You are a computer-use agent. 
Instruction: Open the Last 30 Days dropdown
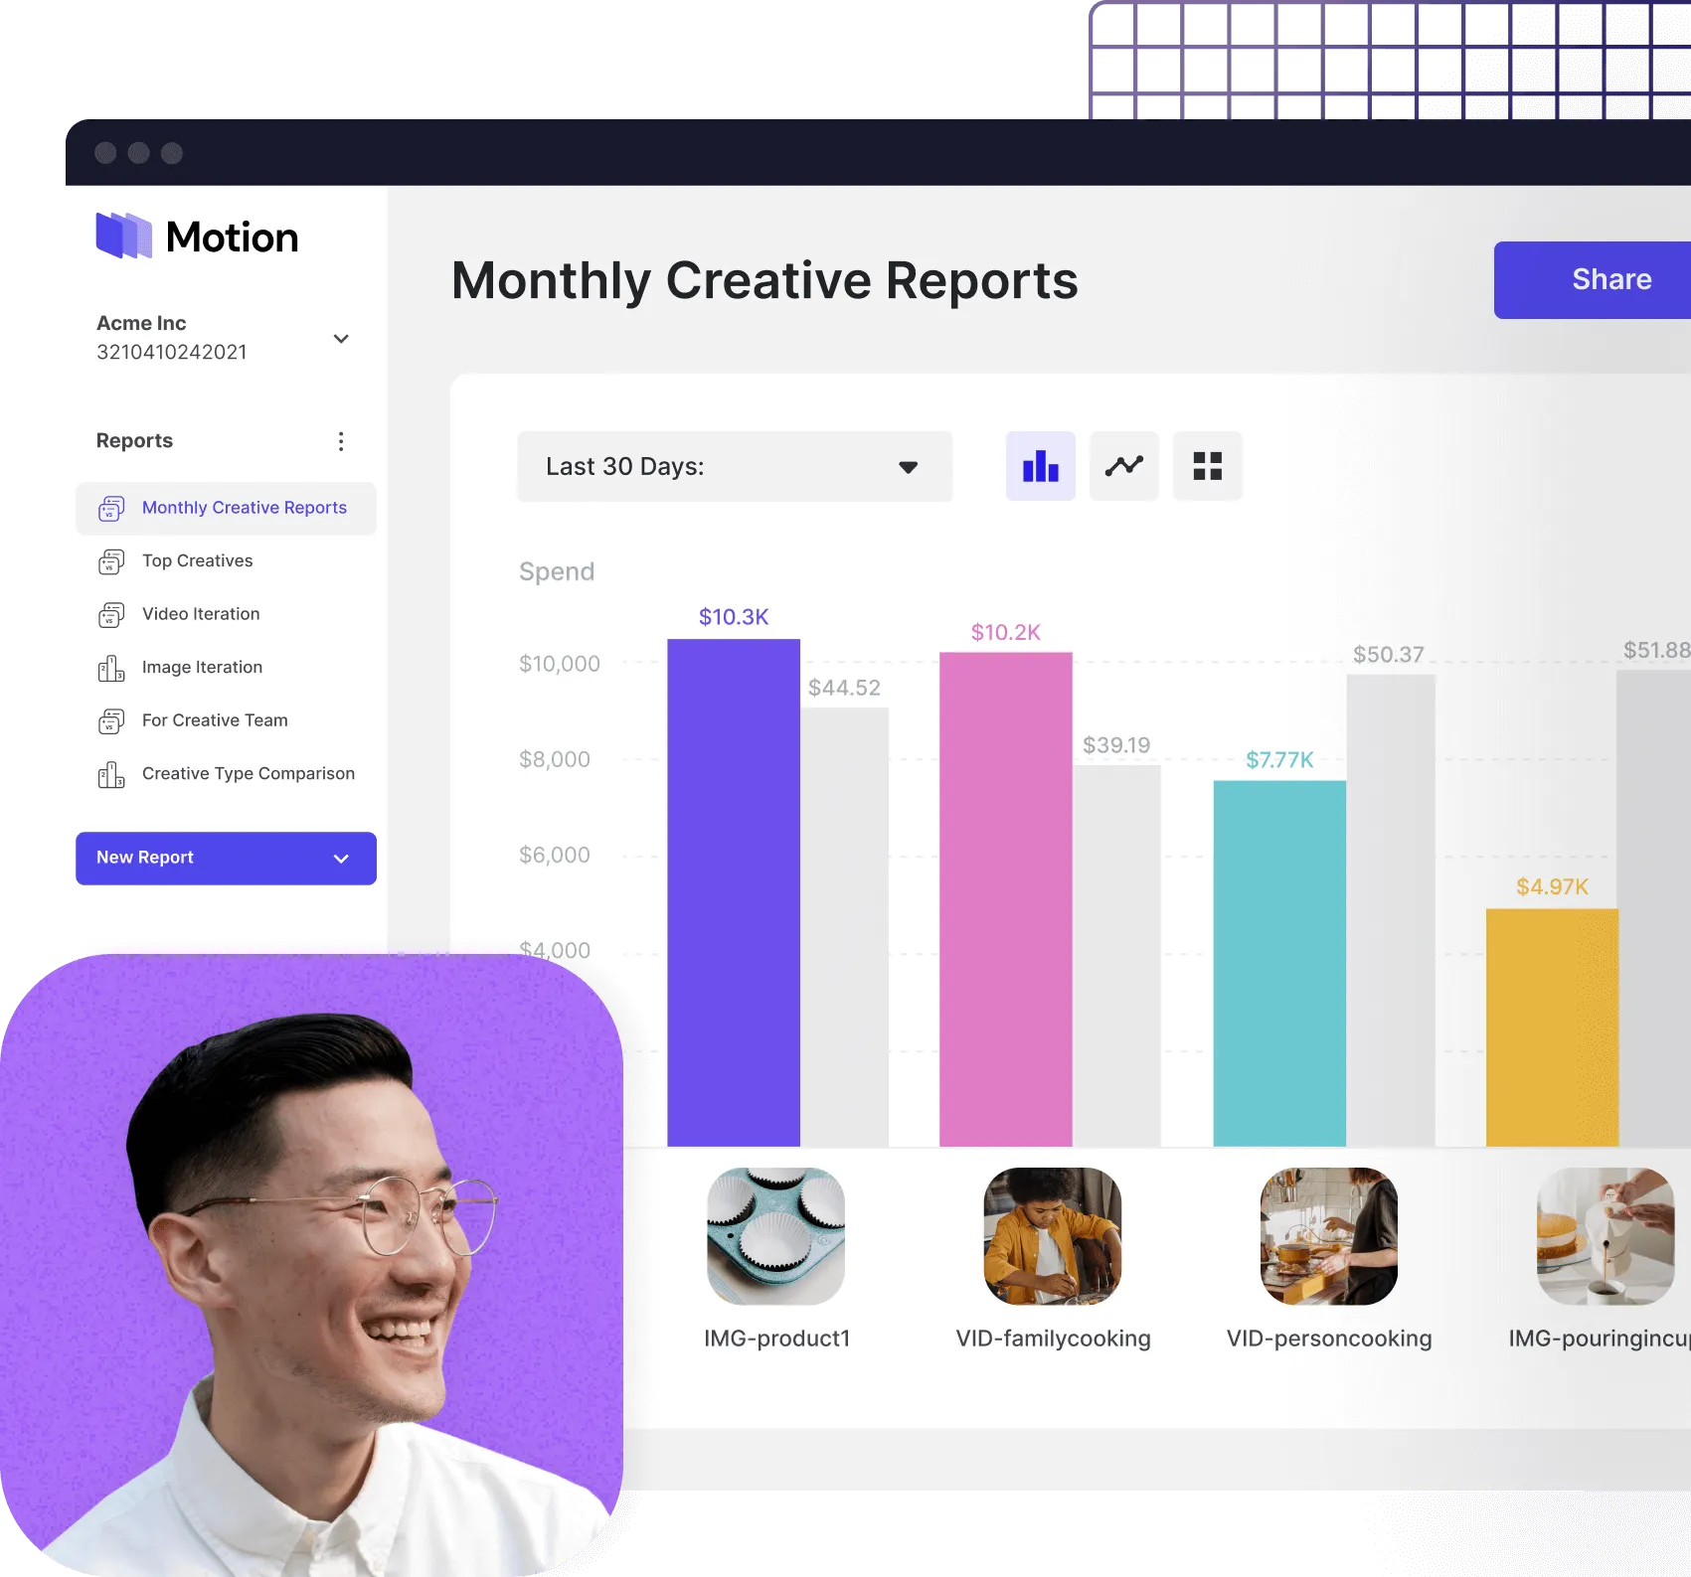tap(735, 466)
